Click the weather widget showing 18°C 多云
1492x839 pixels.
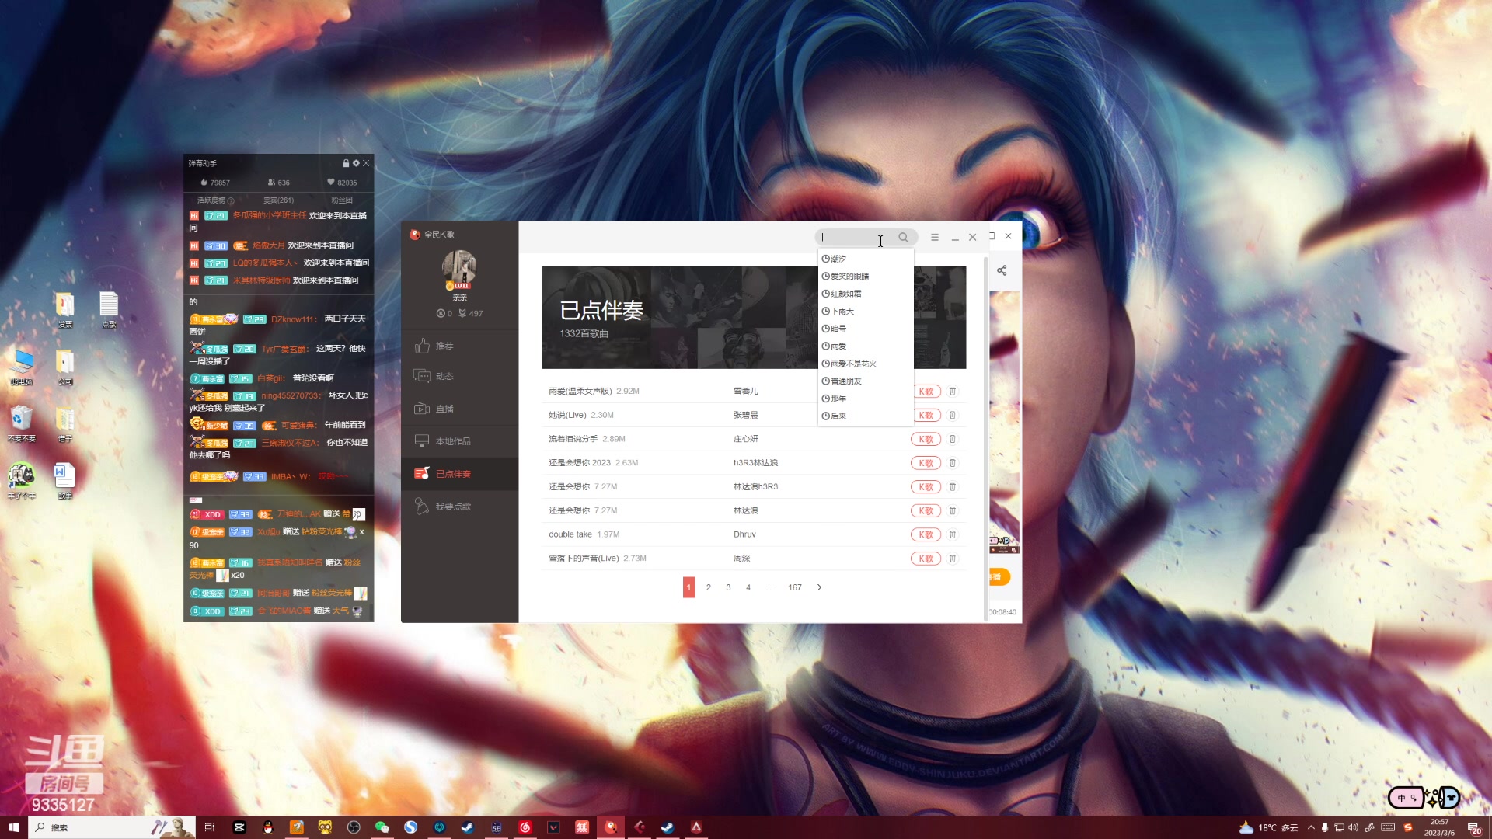[x=1268, y=827]
